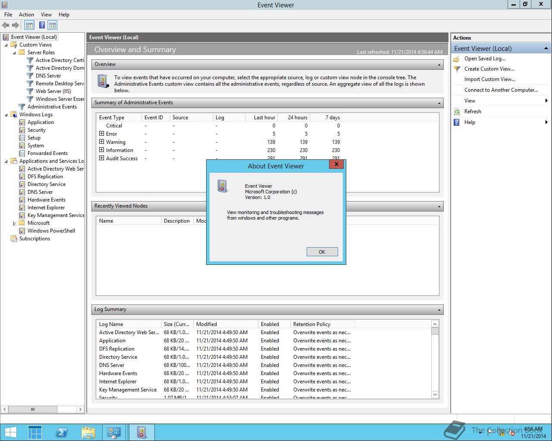Click the Web Server (IIS) filter icon
552x441 pixels.
30,91
